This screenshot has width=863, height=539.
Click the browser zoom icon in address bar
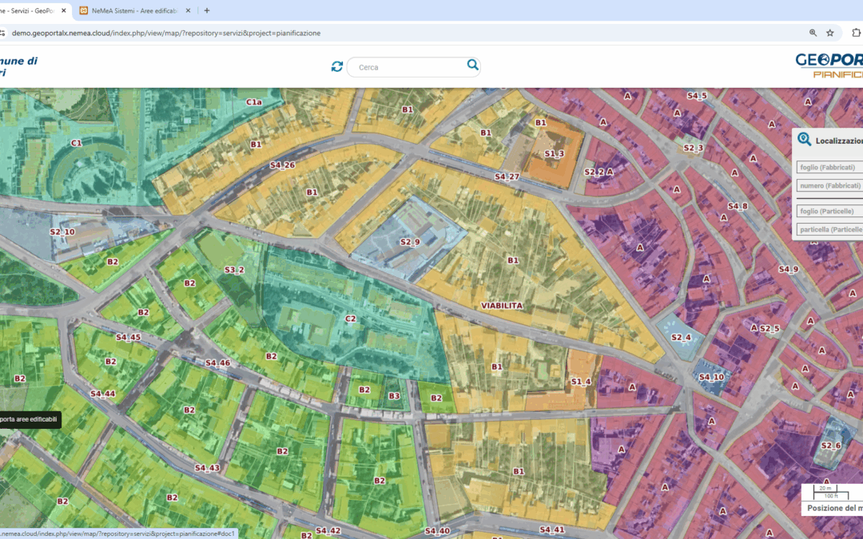813,33
